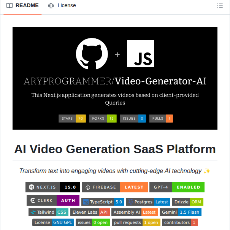Screen dimensions: 230x230
Task: Click the TypeScript TS icon
Action: [x=86, y=202]
